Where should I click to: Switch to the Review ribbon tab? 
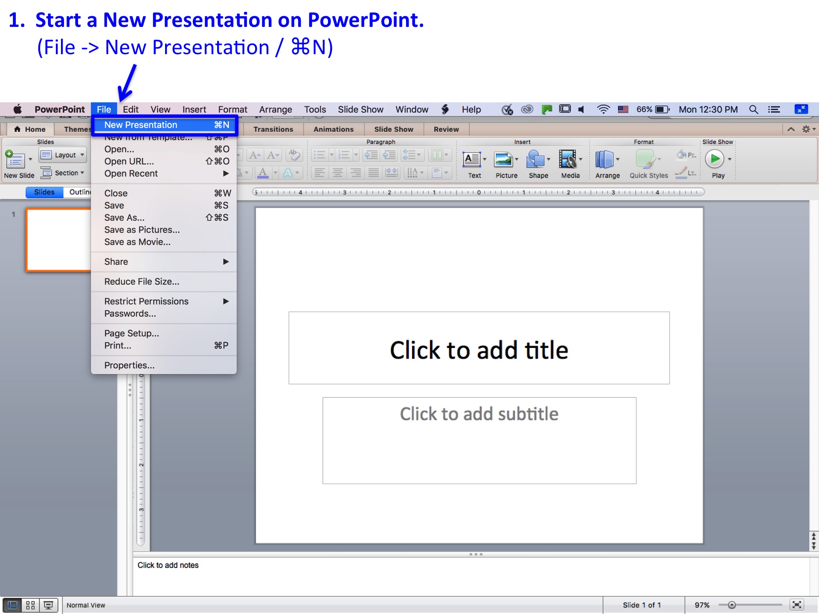pos(446,129)
